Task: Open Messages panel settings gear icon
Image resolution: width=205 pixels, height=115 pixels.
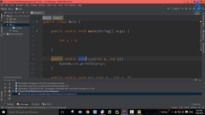Action: (x=196, y=80)
